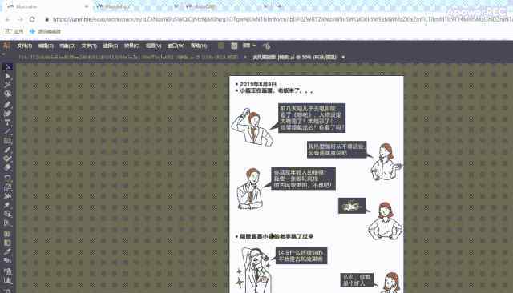This screenshot has height=293, width=513.
Task: Select the Eyedropper tool
Action: 8,251
